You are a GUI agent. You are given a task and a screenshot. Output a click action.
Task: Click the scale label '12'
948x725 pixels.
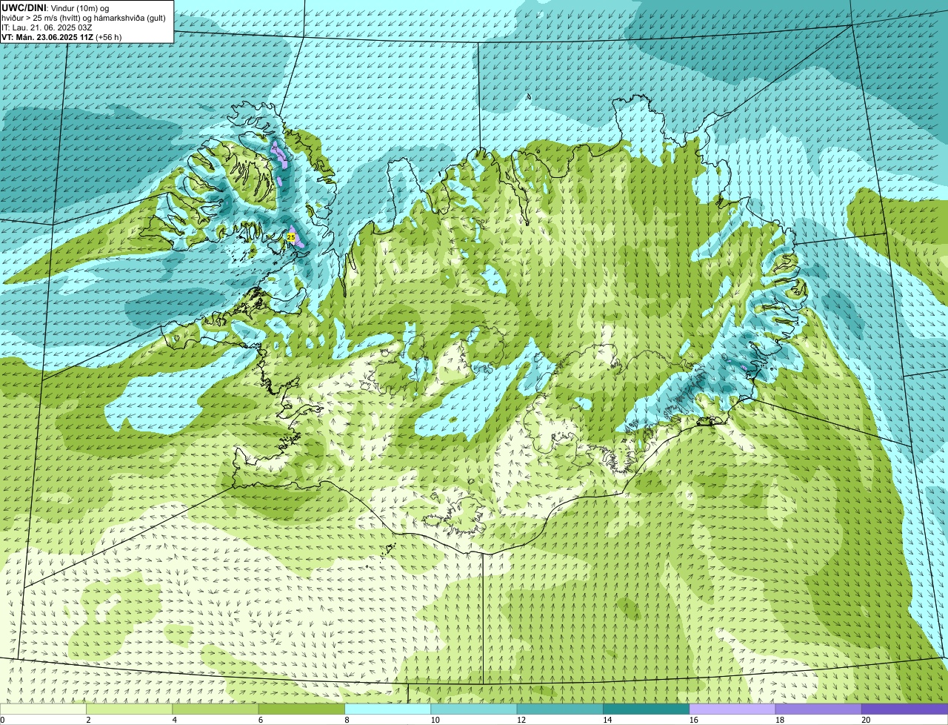coord(521,720)
